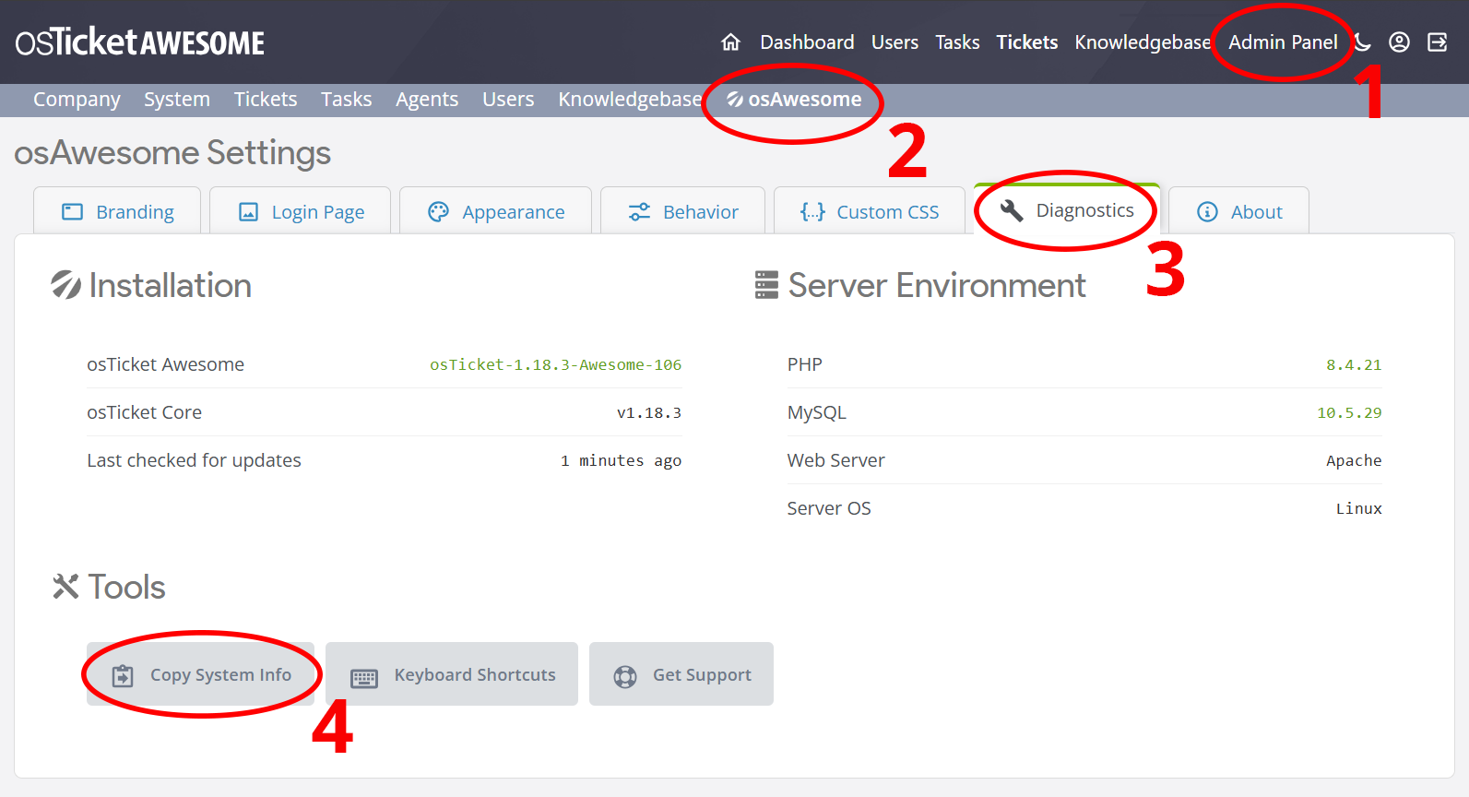Open the Tasks admin submenu

click(346, 100)
